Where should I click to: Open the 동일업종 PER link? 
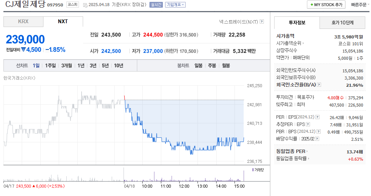click(291, 151)
